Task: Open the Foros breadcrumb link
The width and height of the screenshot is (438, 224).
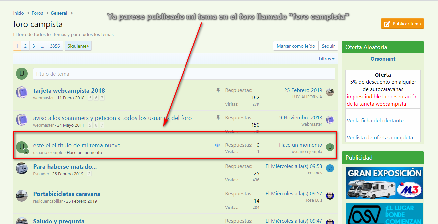Action: pos(37,13)
